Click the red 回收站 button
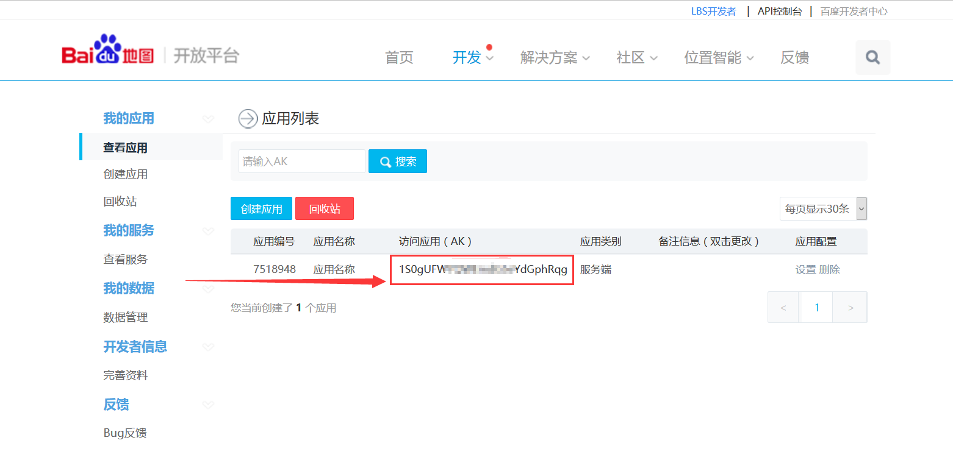The height and width of the screenshot is (457, 953). pyautogui.click(x=325, y=209)
